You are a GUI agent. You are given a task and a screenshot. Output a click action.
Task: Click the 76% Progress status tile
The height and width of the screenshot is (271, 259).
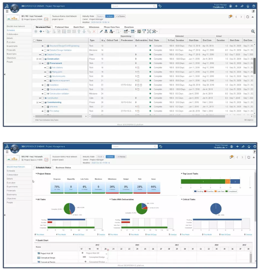57,187
